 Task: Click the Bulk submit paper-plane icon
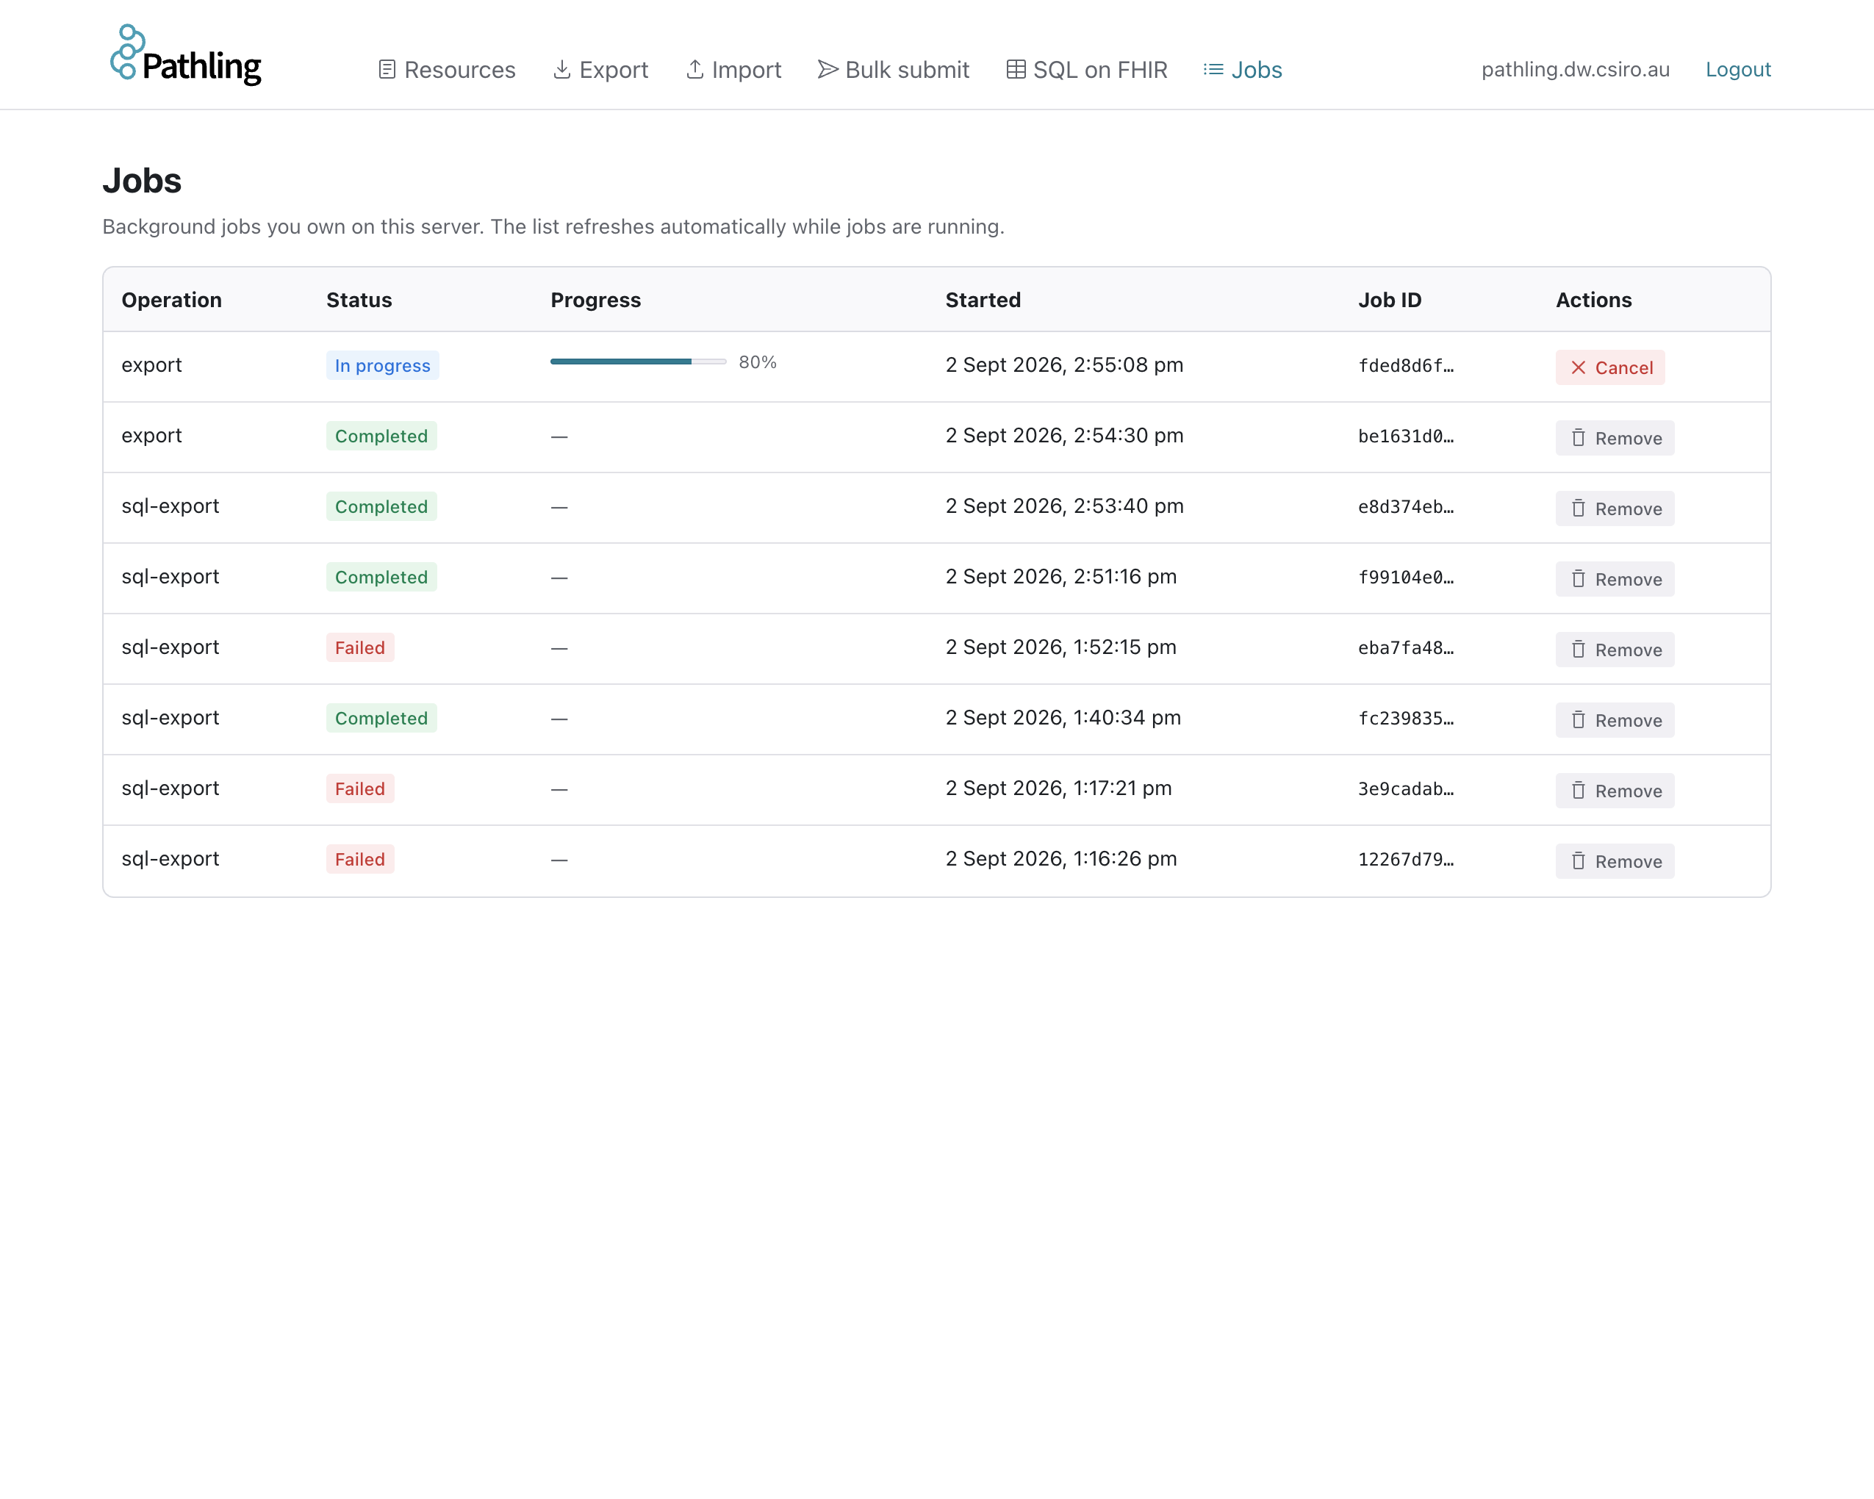pyautogui.click(x=828, y=70)
